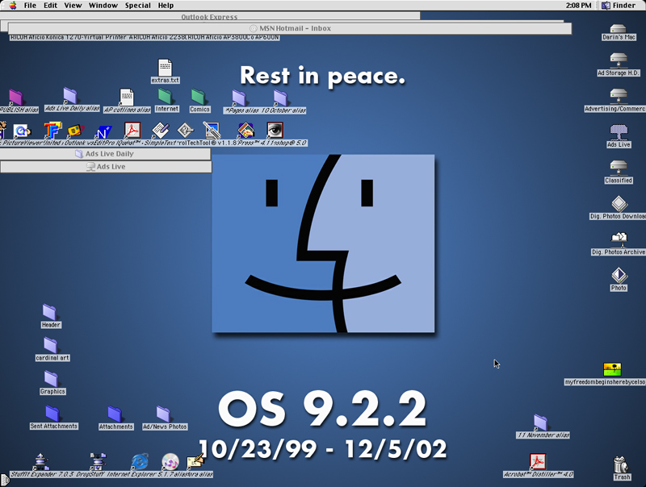Select the Ads Live network volume icon

pos(619,132)
